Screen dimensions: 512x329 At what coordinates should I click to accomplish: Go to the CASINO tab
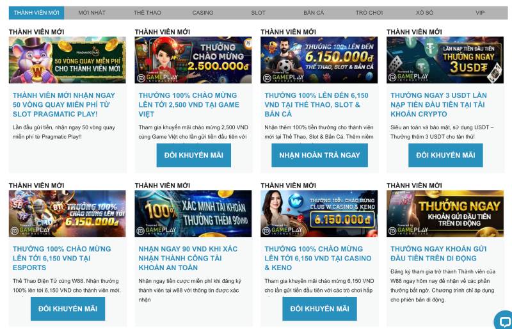203,13
